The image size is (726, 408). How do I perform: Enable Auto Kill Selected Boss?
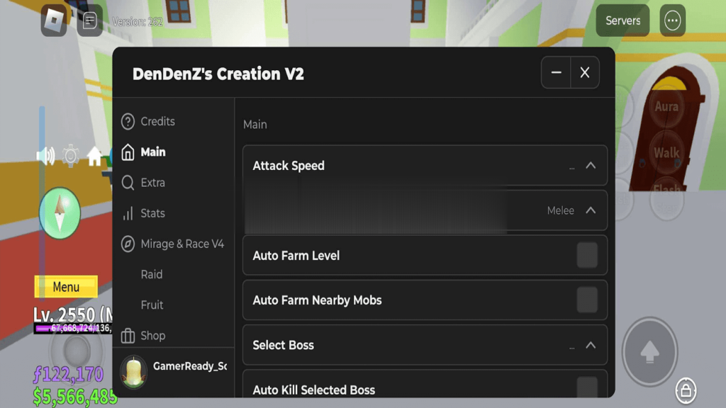click(x=586, y=387)
